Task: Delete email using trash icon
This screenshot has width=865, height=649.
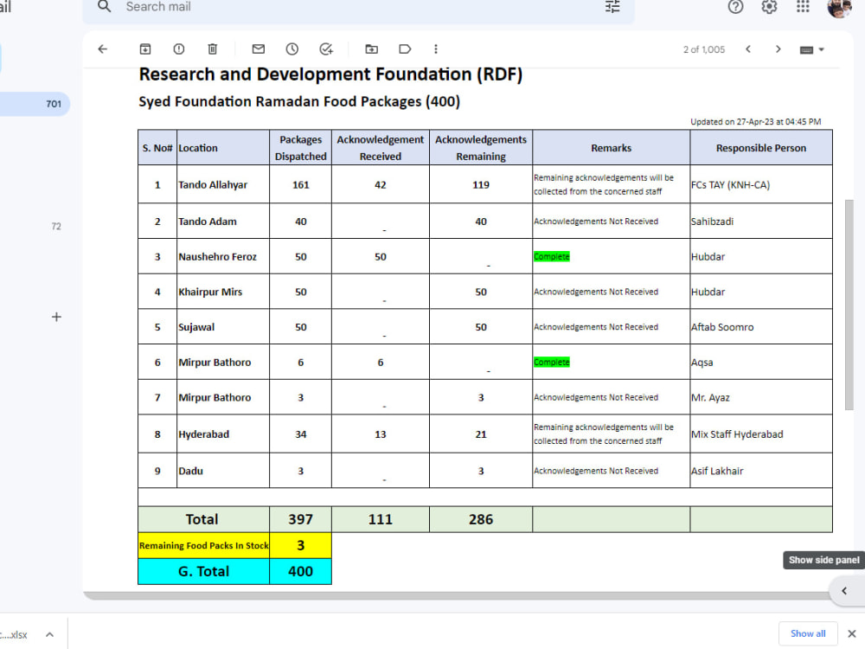Action: 213,49
